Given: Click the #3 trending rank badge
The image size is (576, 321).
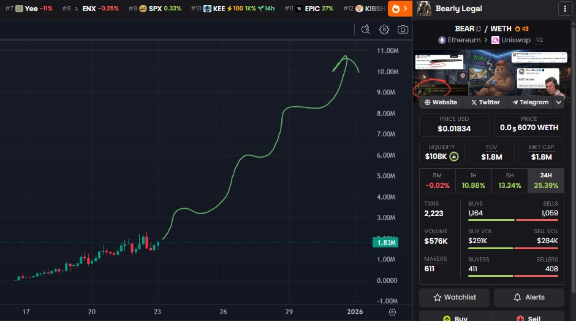Looking at the screenshot, I should coord(521,29).
